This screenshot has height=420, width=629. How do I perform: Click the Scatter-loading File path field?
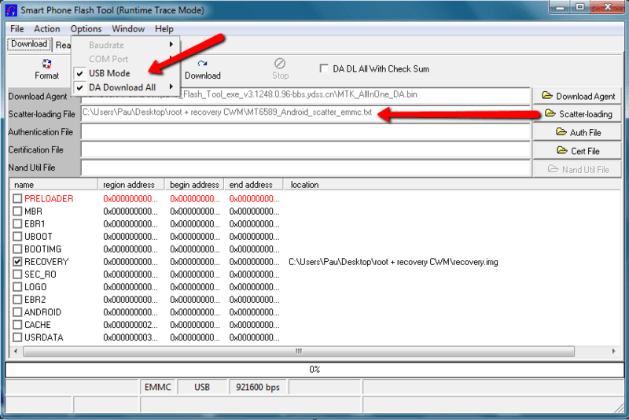coord(305,112)
